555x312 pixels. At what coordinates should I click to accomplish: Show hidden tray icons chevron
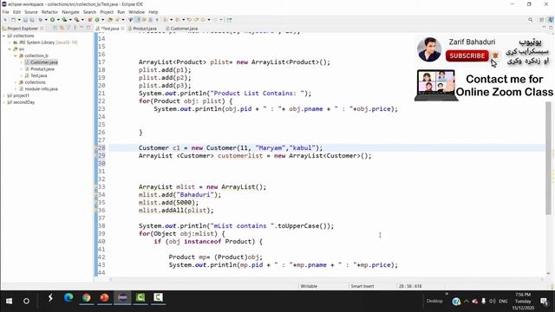(x=467, y=302)
